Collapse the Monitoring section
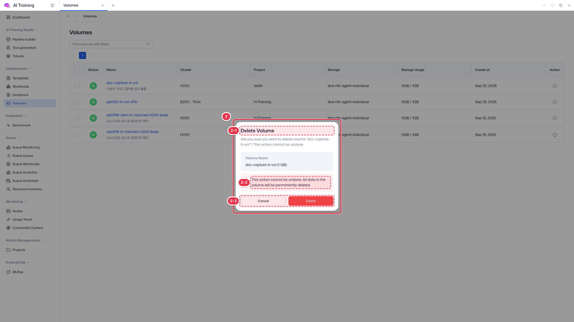 pos(17,202)
